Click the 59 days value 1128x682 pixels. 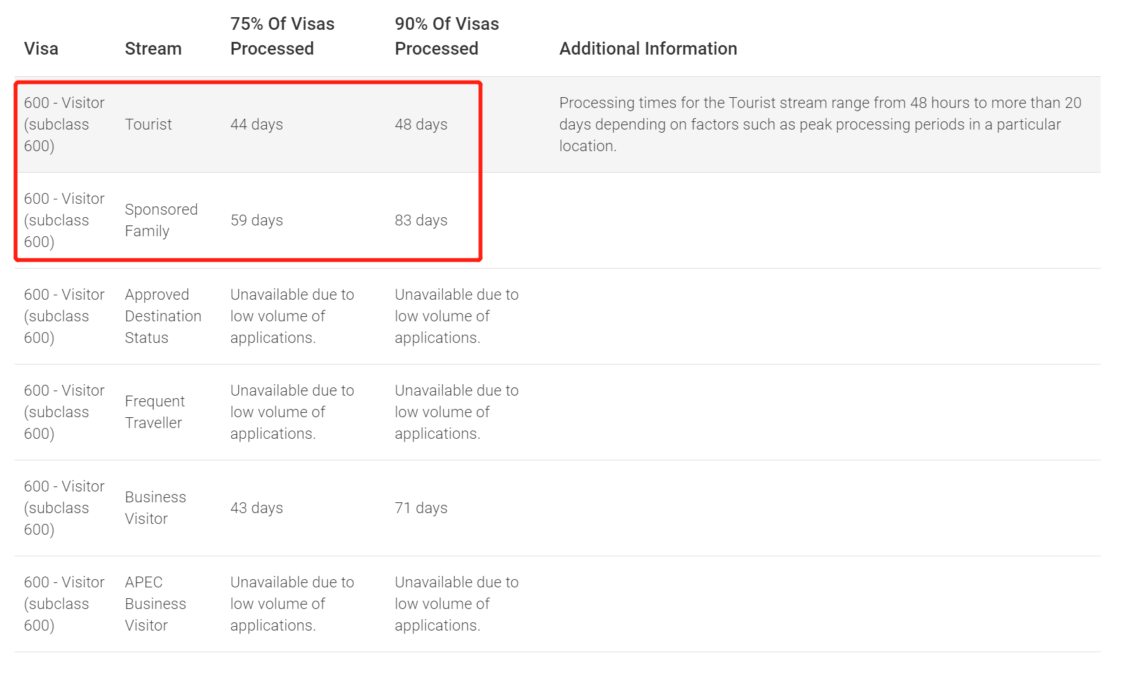tap(257, 220)
